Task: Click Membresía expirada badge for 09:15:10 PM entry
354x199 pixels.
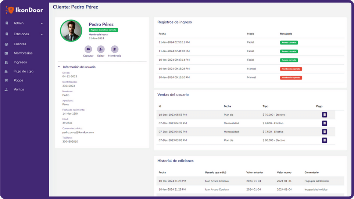Action: coord(291,78)
